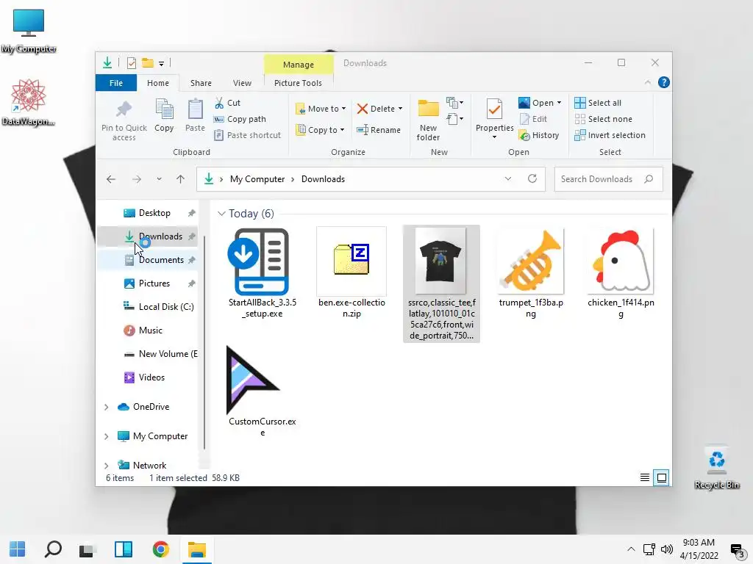Click Downloads in address breadcrumb
Viewport: 753px width, 564px height.
pyautogui.click(x=324, y=179)
